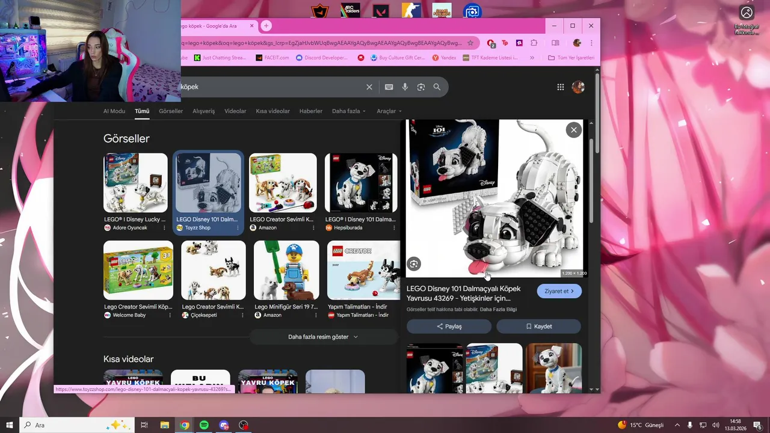Click the Windows taskbar 'Ara' search box
This screenshot has width=770, height=433.
point(76,425)
